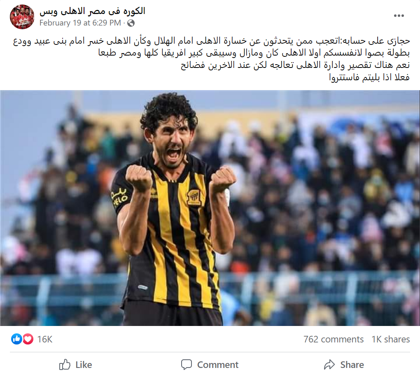View the 762 comments
Image resolution: width=420 pixels, height=377 pixels.
pos(334,339)
